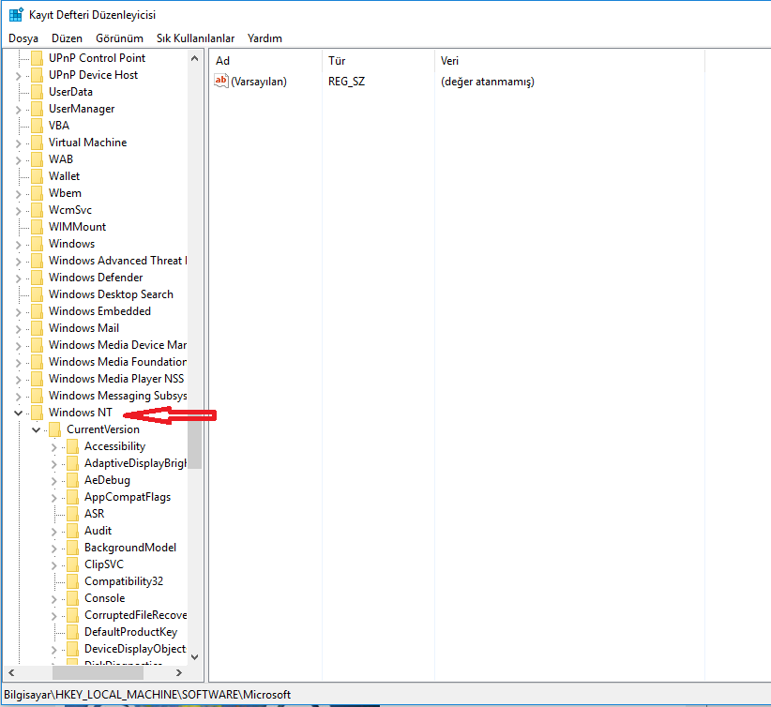
Task: Click the ClipSVC folder icon
Action: click(72, 564)
